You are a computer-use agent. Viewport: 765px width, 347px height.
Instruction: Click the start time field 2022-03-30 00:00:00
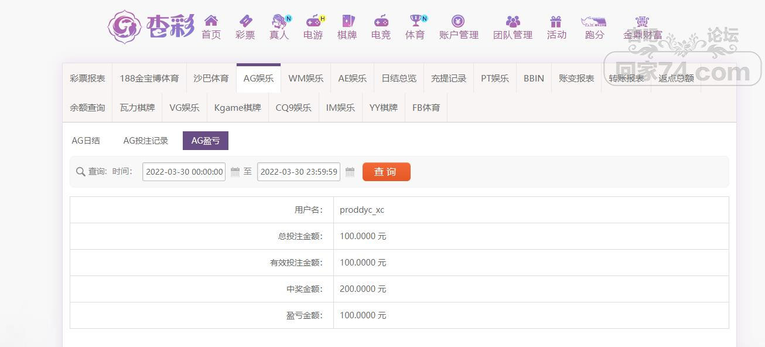(x=184, y=172)
